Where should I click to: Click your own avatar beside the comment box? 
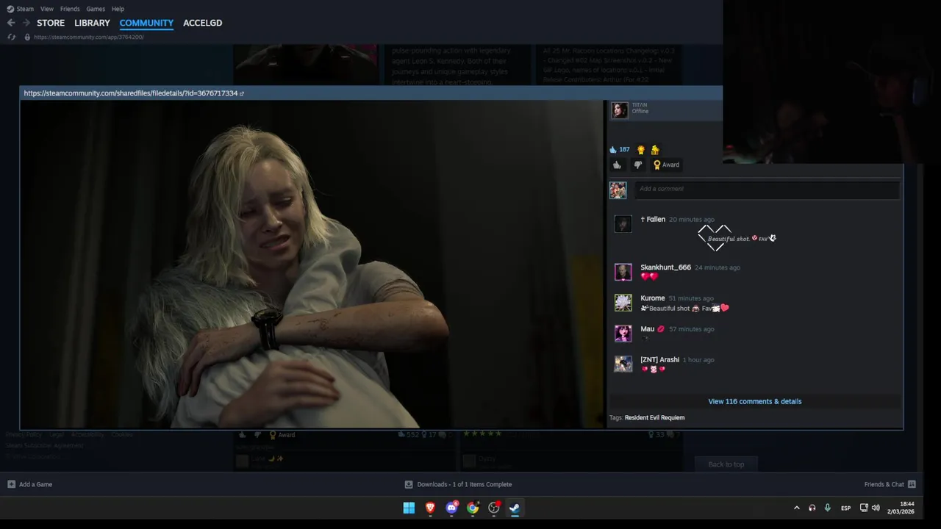[618, 190]
